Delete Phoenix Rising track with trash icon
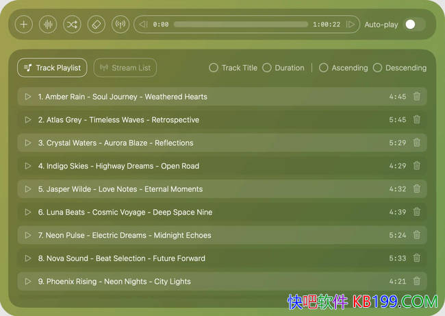 (x=417, y=281)
